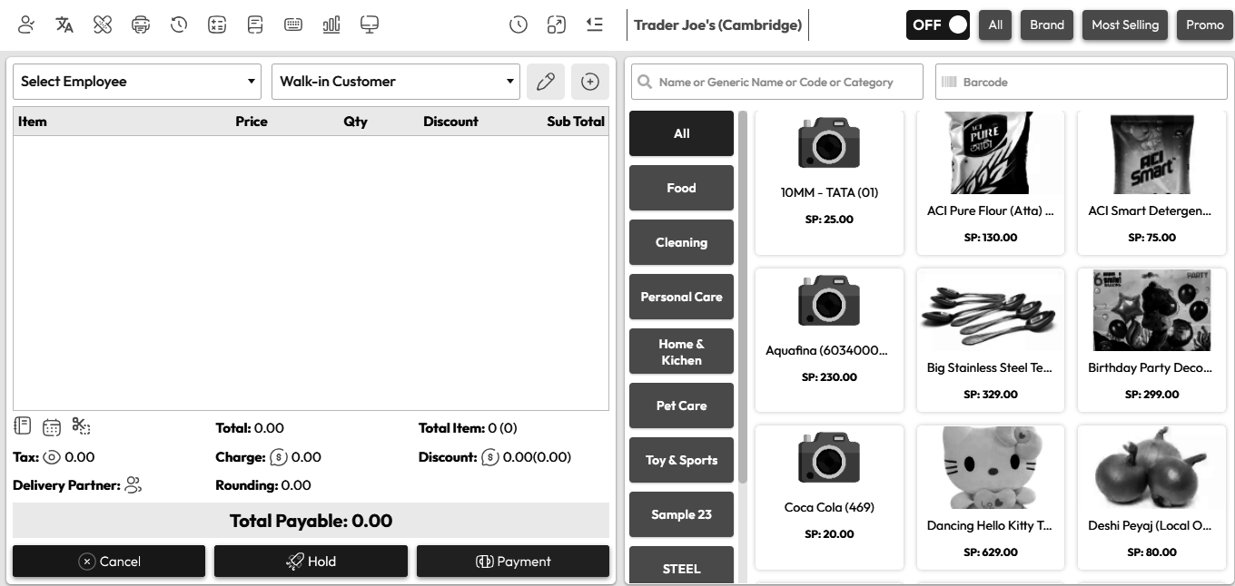
Task: Click the dollar bubble icon next to Charge
Action: tap(279, 457)
